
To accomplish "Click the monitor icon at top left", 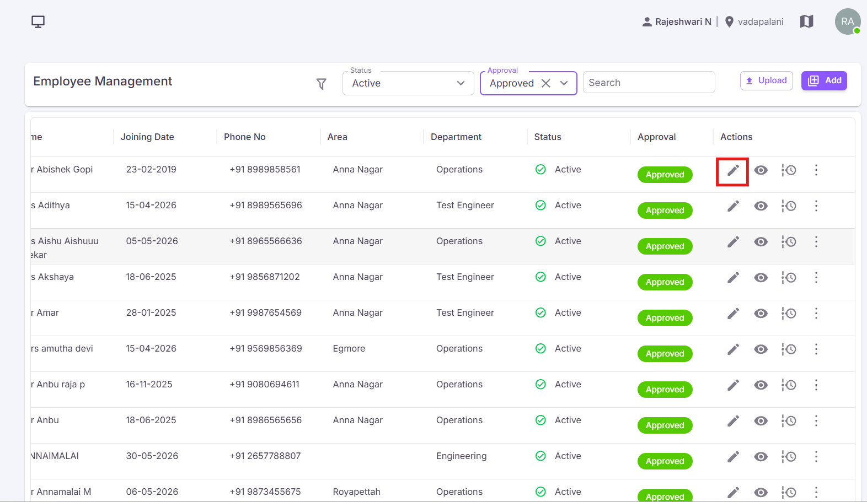I will [38, 21].
